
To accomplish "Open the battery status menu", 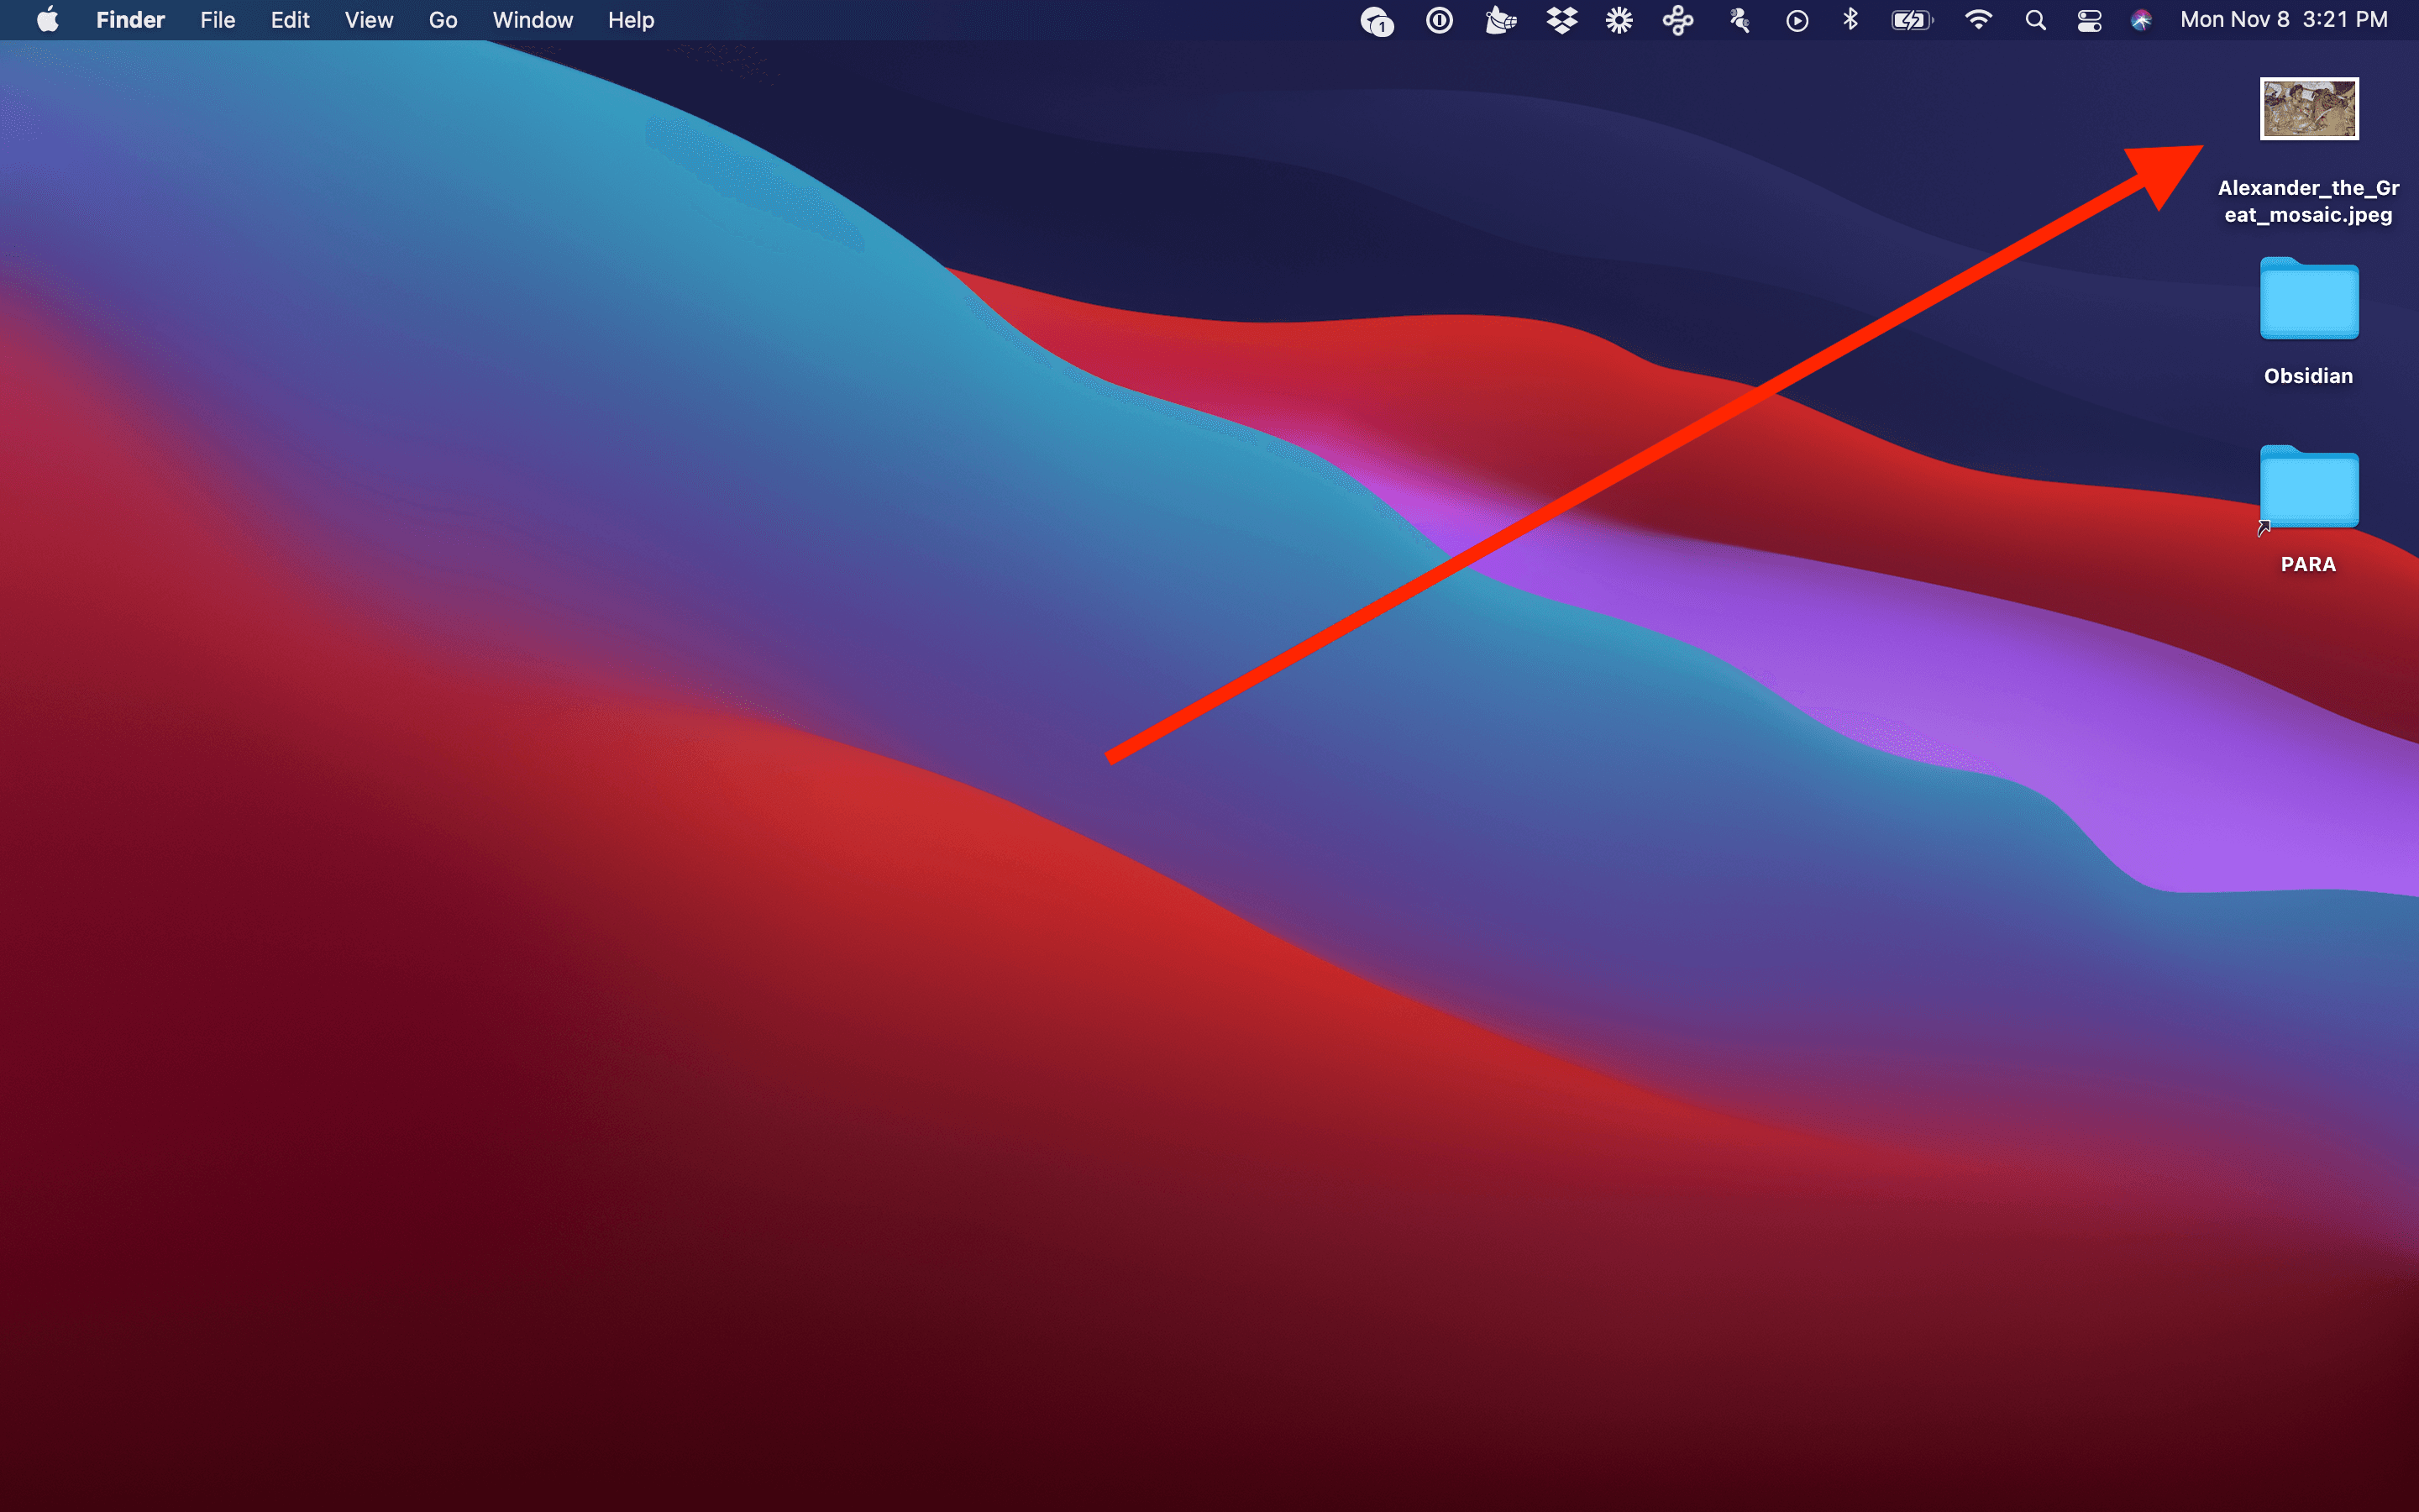I will point(1913,20).
